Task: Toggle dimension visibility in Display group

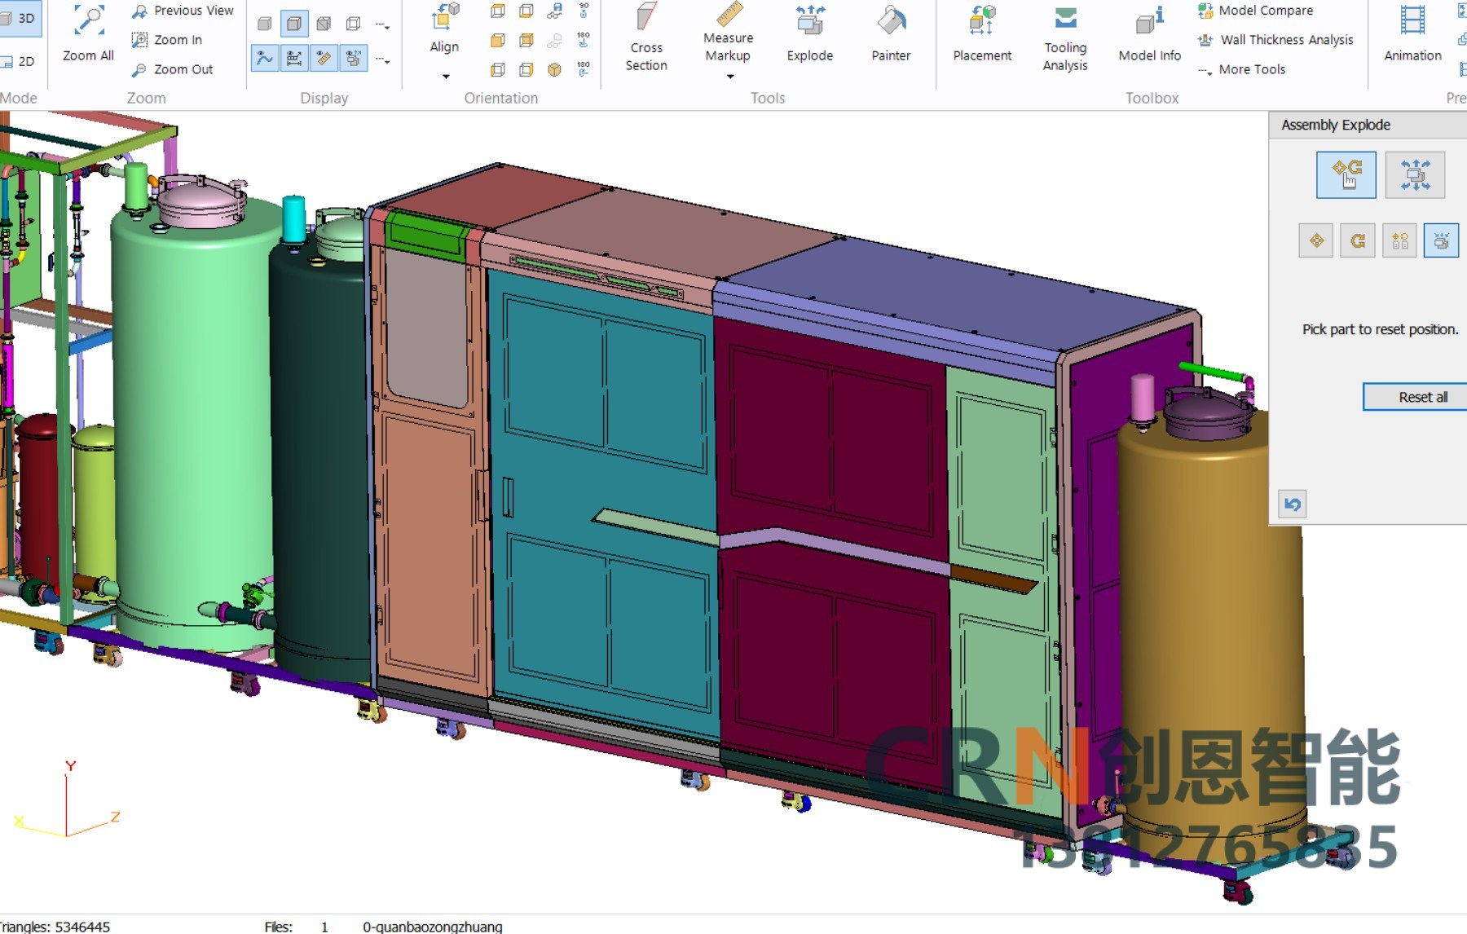Action: coord(294,58)
